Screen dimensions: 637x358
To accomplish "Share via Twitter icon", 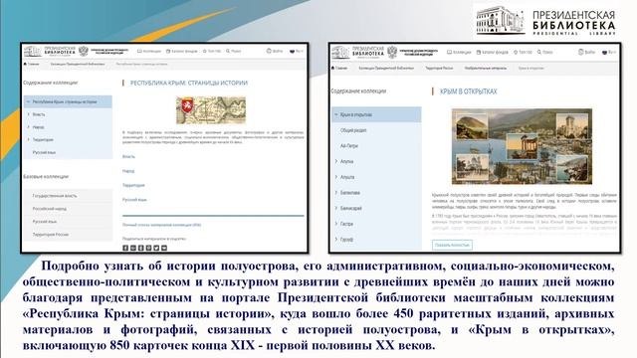I will click(x=156, y=248).
